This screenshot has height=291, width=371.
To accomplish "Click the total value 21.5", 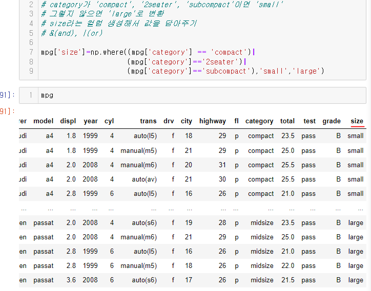I will click(x=288, y=280).
